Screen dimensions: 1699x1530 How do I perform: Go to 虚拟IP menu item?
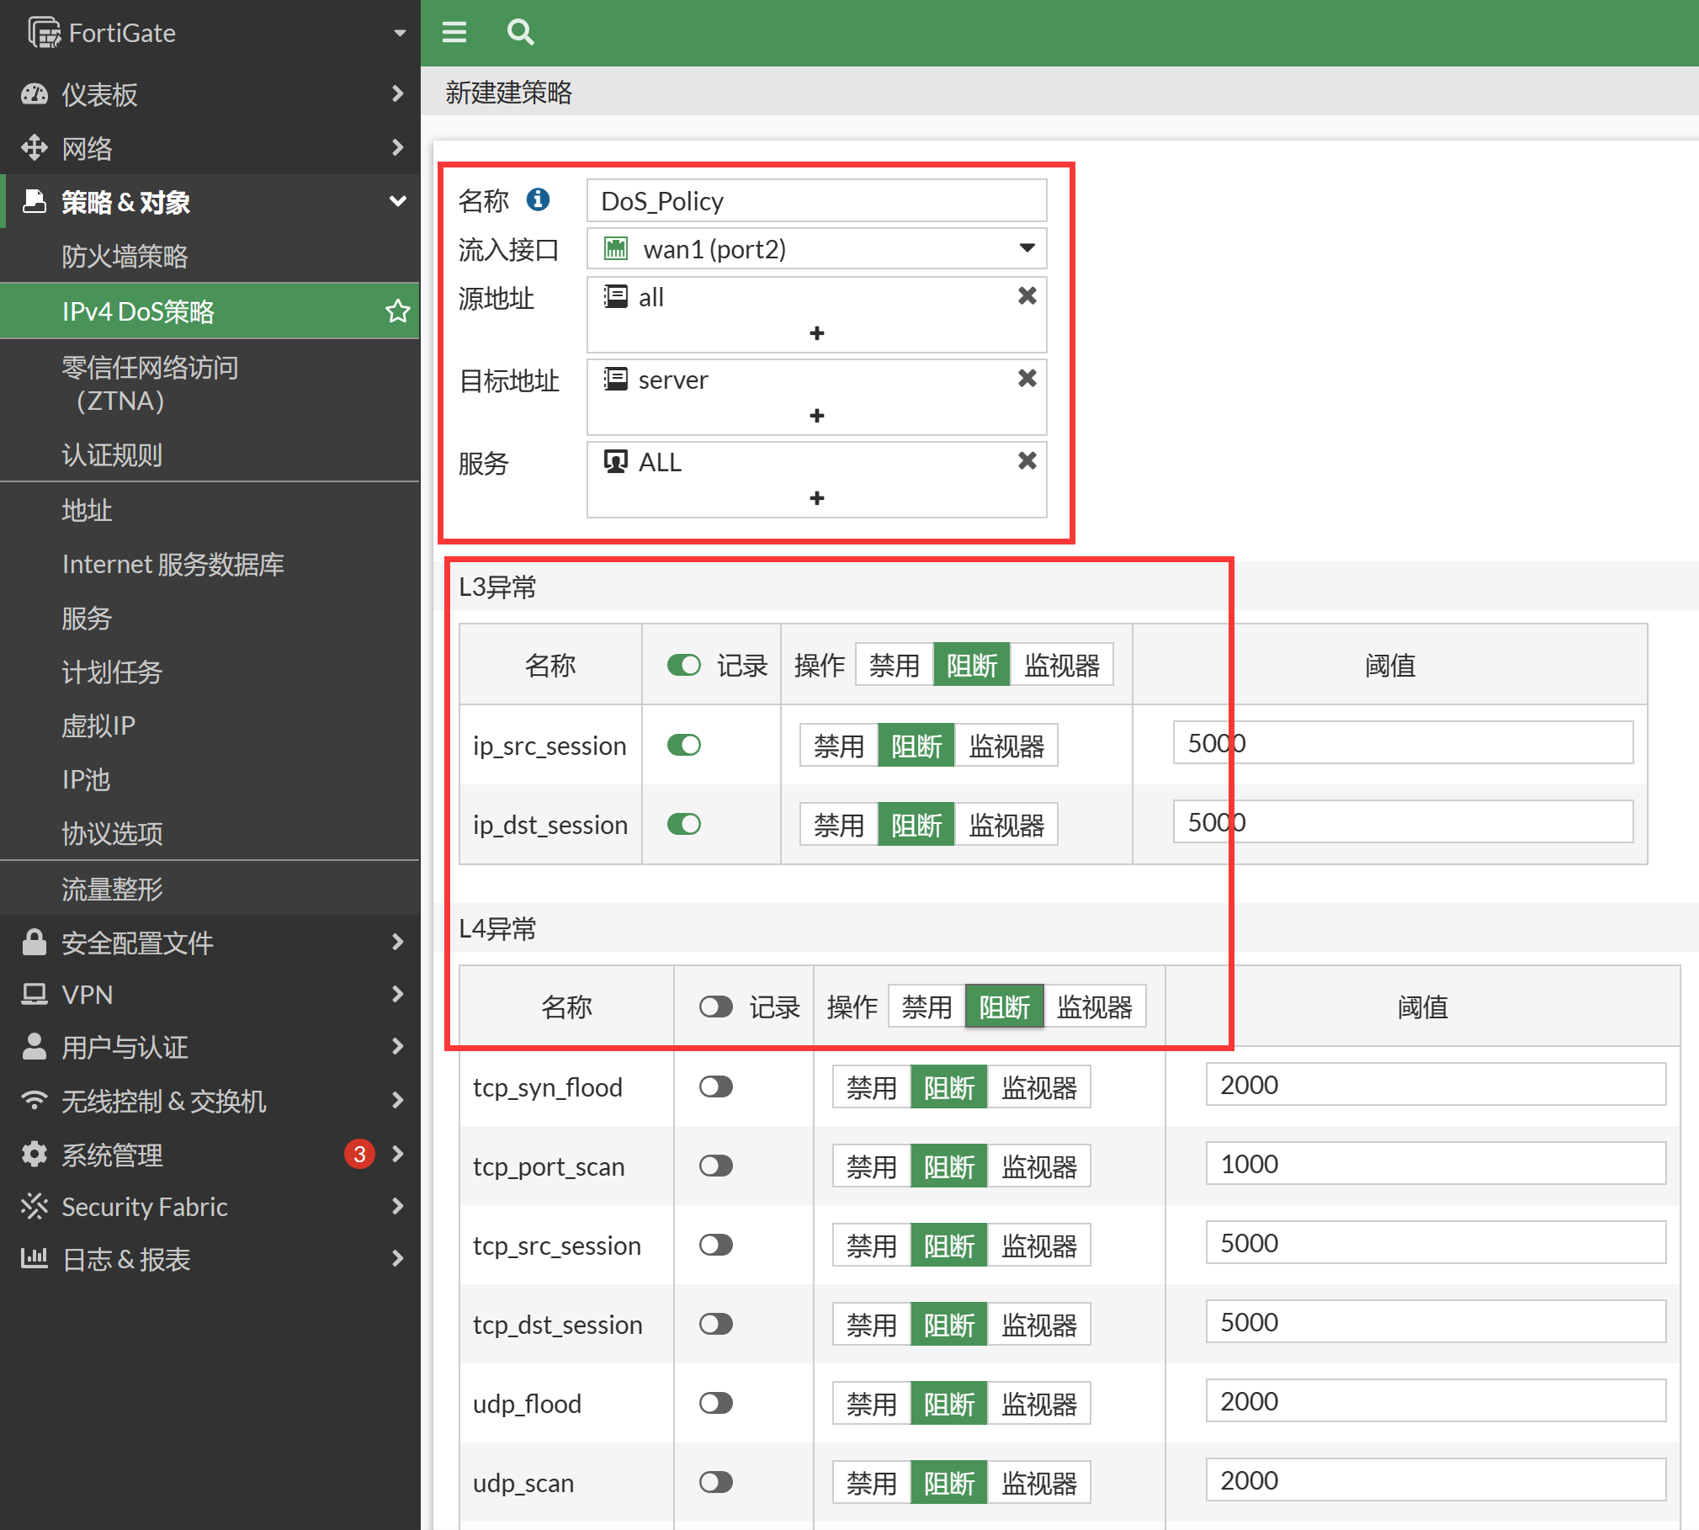point(98,725)
